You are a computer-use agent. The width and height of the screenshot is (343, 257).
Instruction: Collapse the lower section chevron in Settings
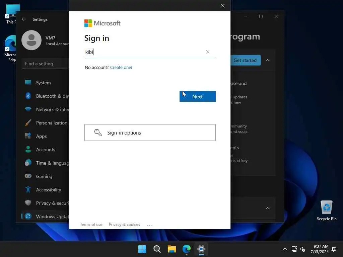[x=268, y=208]
